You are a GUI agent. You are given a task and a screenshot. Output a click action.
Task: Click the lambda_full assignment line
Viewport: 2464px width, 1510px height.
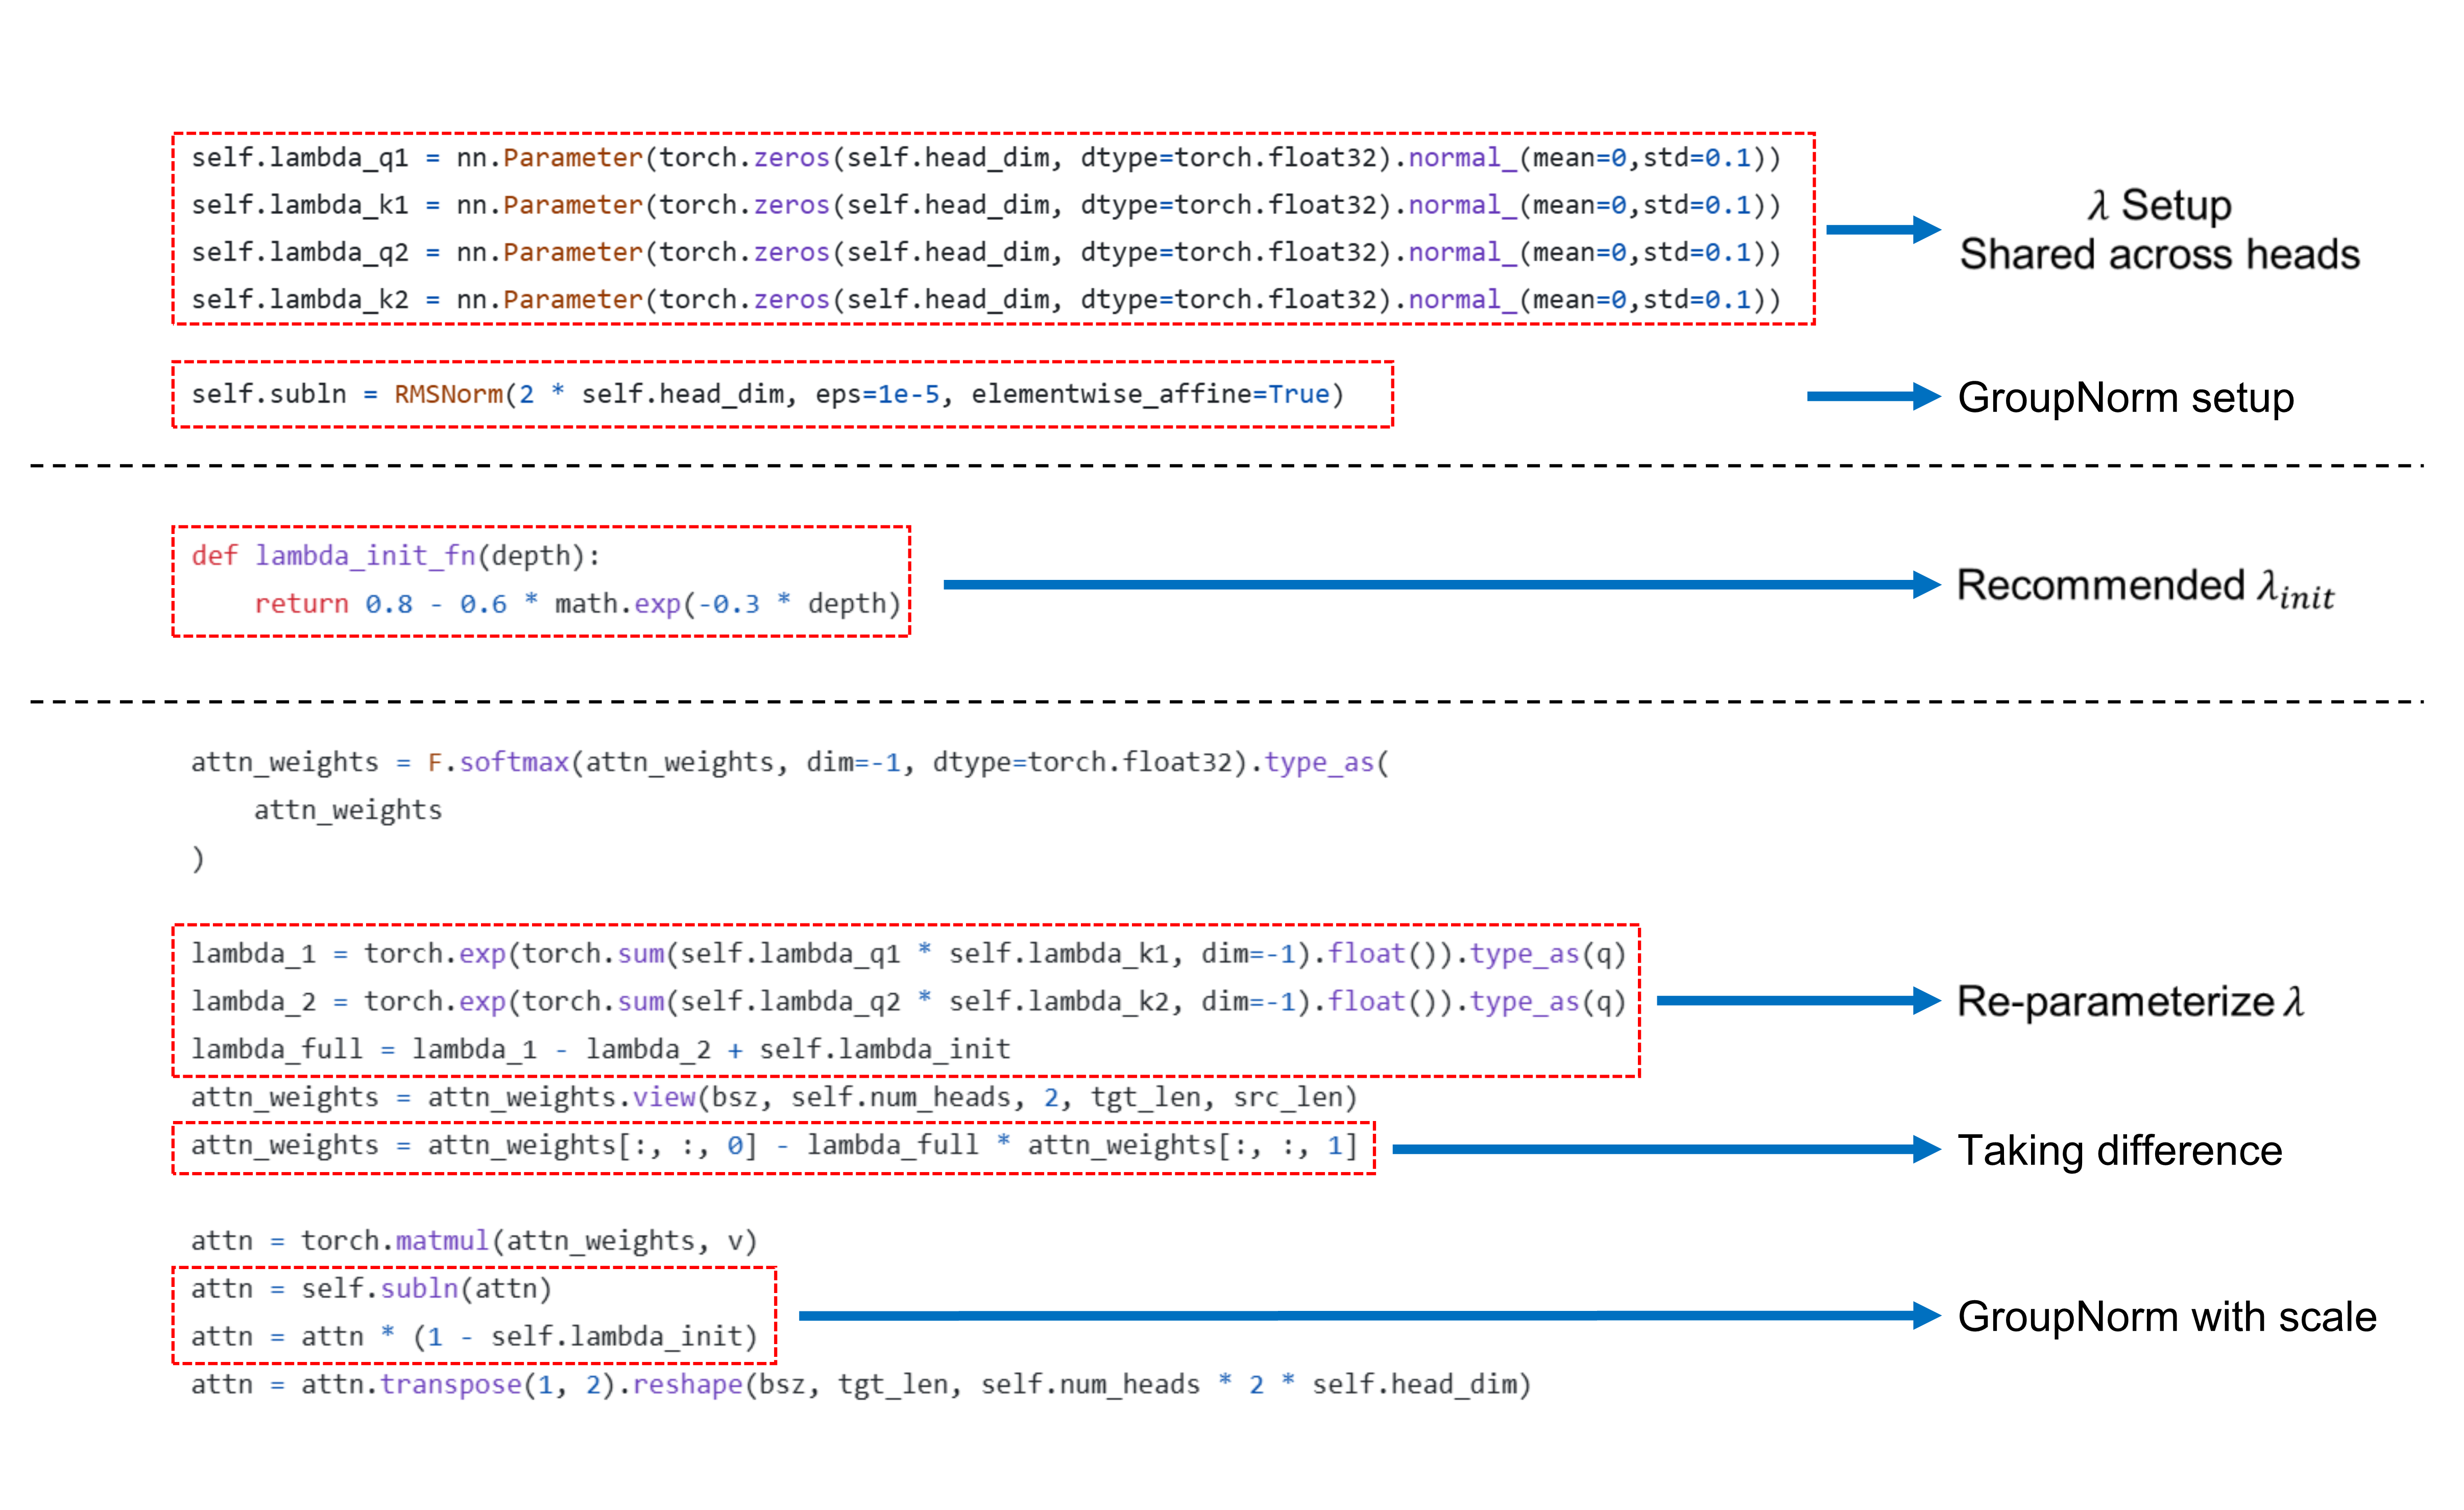600,1049
